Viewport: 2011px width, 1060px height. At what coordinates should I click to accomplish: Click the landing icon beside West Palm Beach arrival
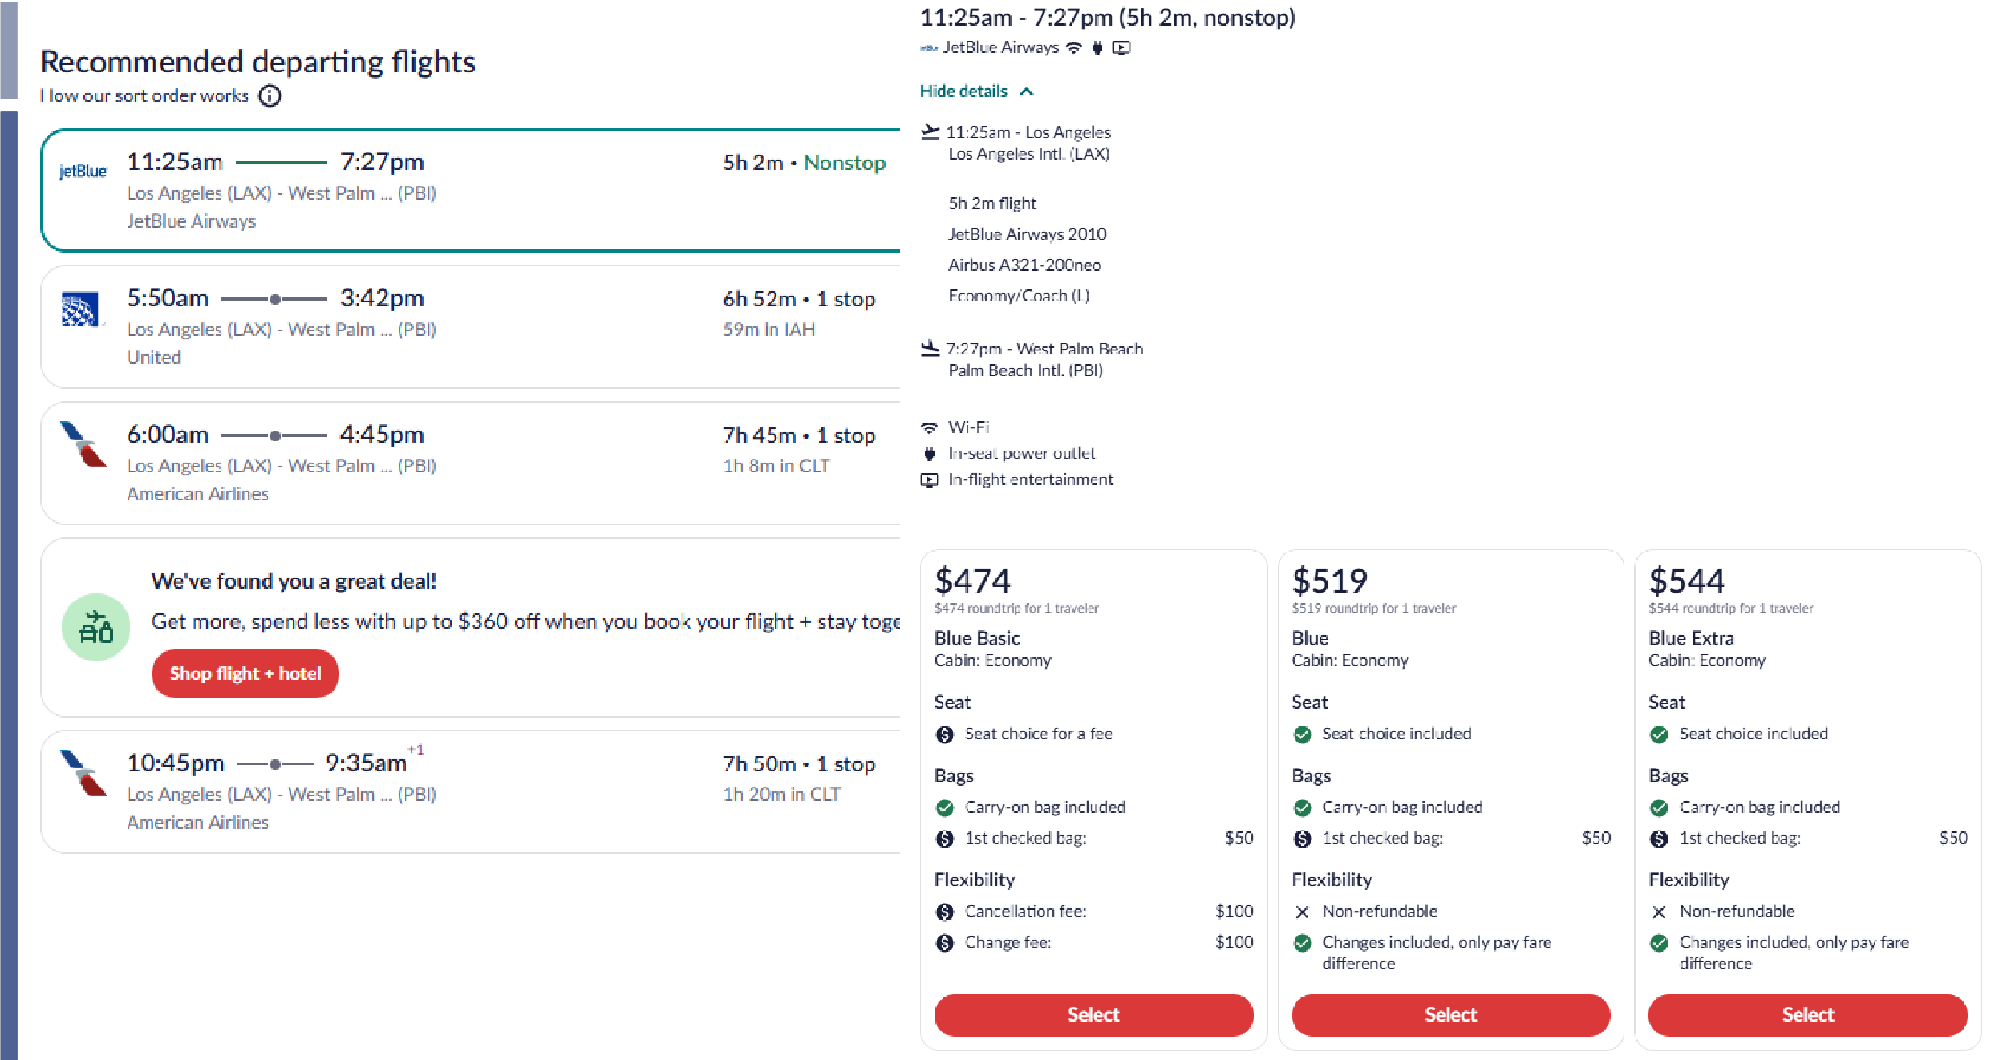(930, 346)
